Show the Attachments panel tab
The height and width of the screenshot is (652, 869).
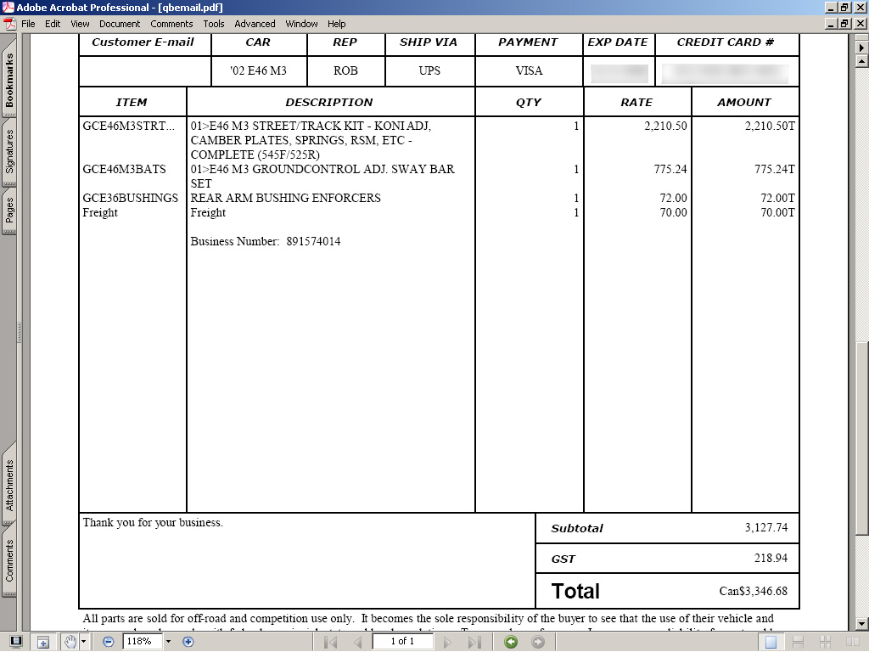click(9, 485)
